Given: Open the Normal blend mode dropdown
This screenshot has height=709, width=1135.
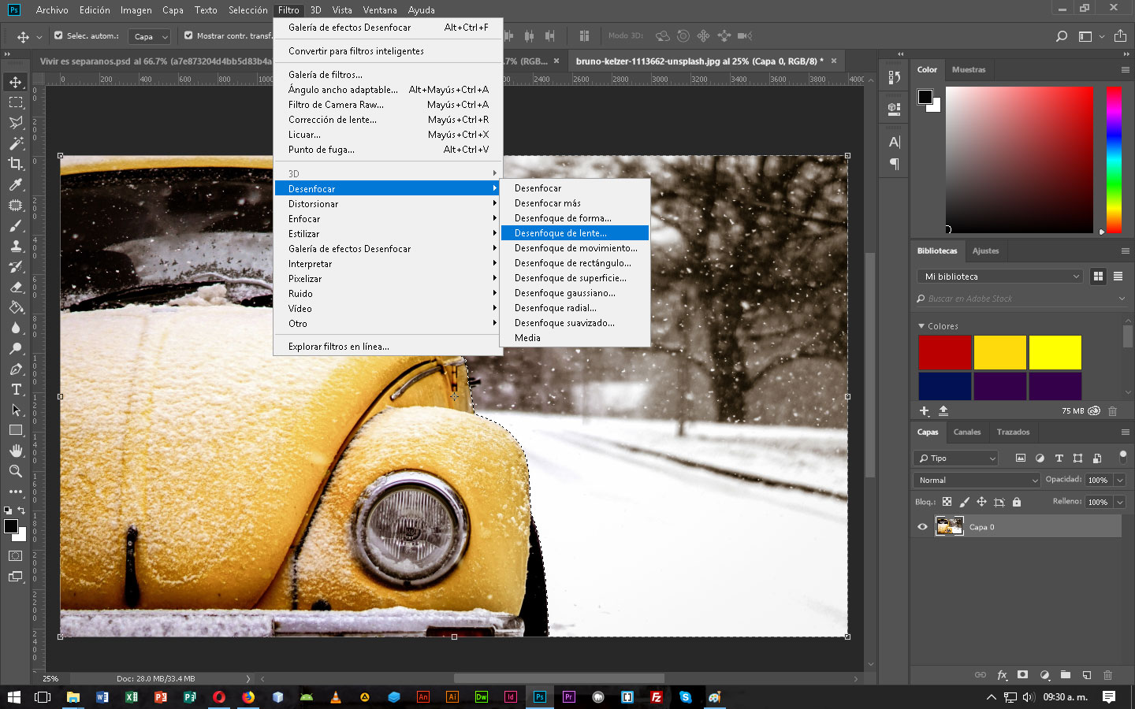Looking at the screenshot, I should tap(977, 480).
